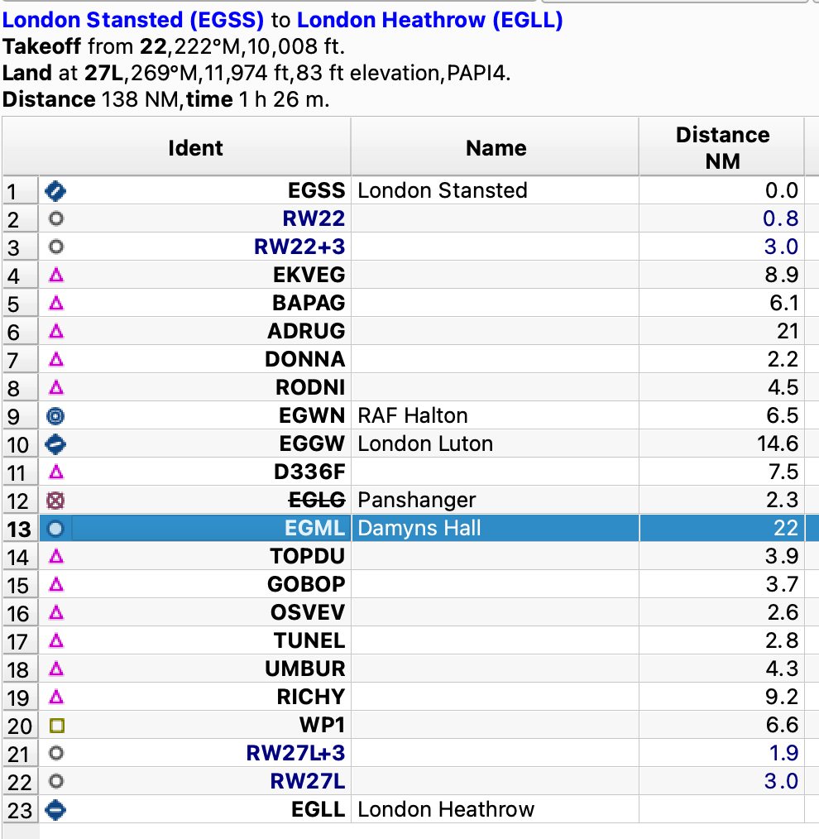
Task: Click the London Luton airport icon
Action: click(x=55, y=444)
